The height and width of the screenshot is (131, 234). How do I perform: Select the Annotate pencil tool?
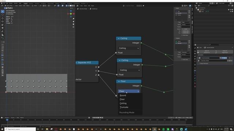coord(3,31)
